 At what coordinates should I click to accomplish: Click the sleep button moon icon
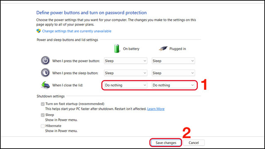[45, 73]
